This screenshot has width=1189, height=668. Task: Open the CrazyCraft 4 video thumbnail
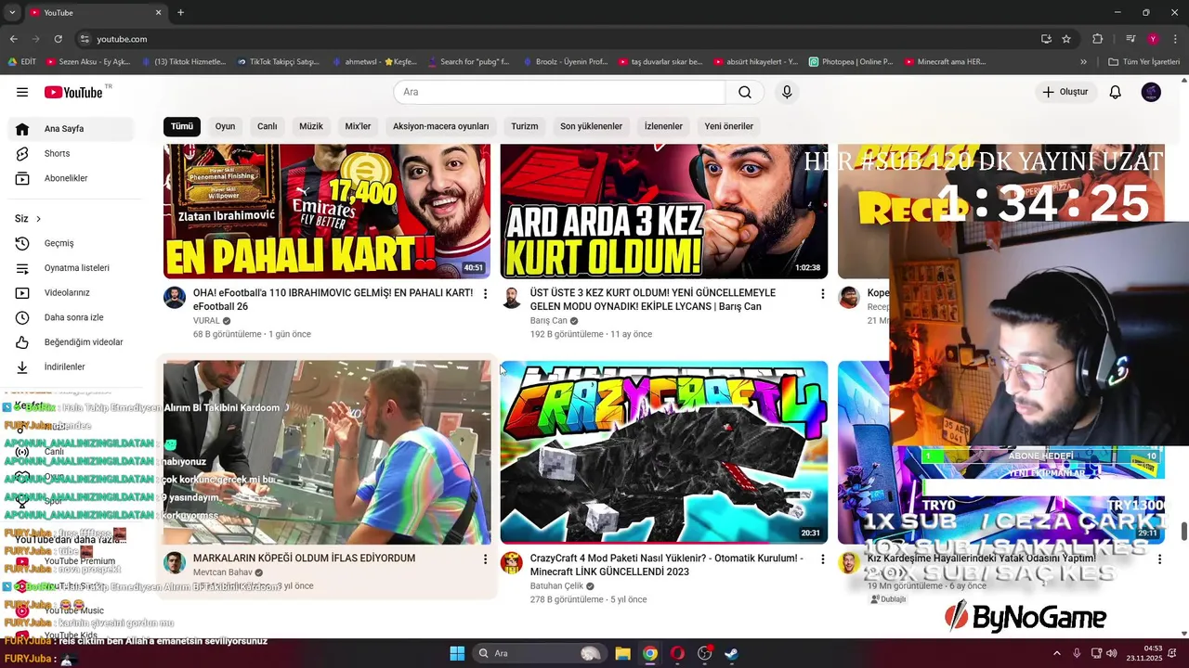(x=664, y=453)
